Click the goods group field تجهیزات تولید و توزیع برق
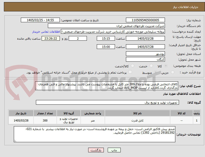 click(107, 102)
